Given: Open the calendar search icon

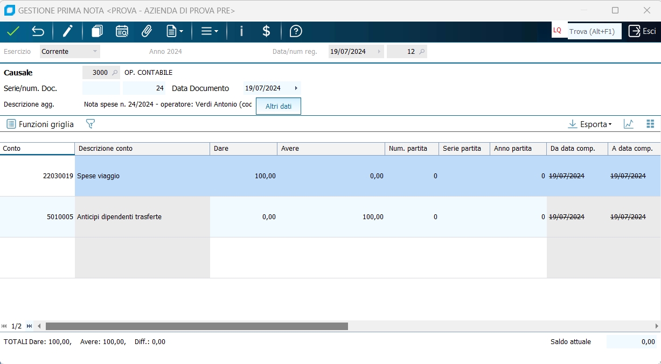Looking at the screenshot, I should [x=122, y=31].
